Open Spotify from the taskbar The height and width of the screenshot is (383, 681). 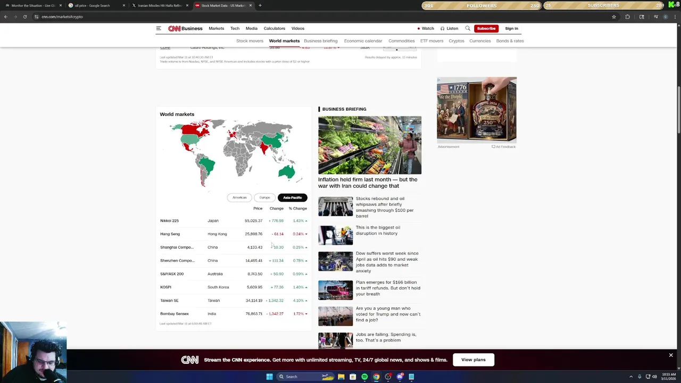(364, 377)
